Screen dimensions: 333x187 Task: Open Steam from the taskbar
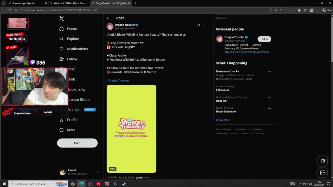[x=124, y=184]
